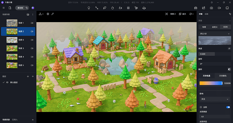
Task: Open the transform gizmo dropdown
Action: coord(41,14)
